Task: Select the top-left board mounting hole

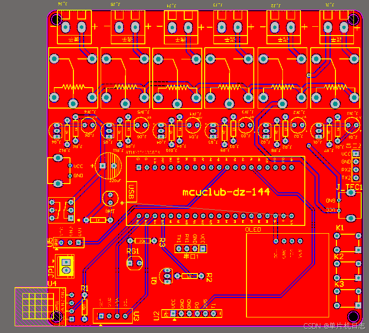Action: (56, 19)
